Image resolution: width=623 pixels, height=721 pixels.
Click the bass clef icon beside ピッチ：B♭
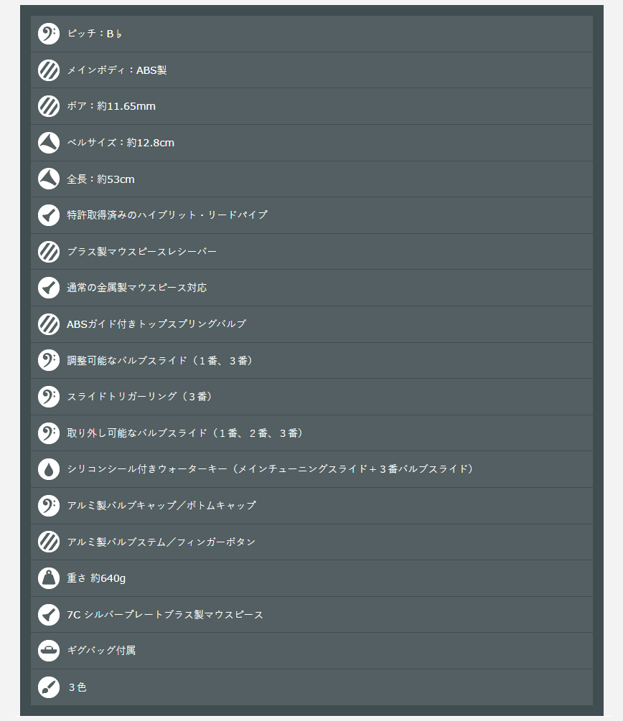click(x=49, y=34)
